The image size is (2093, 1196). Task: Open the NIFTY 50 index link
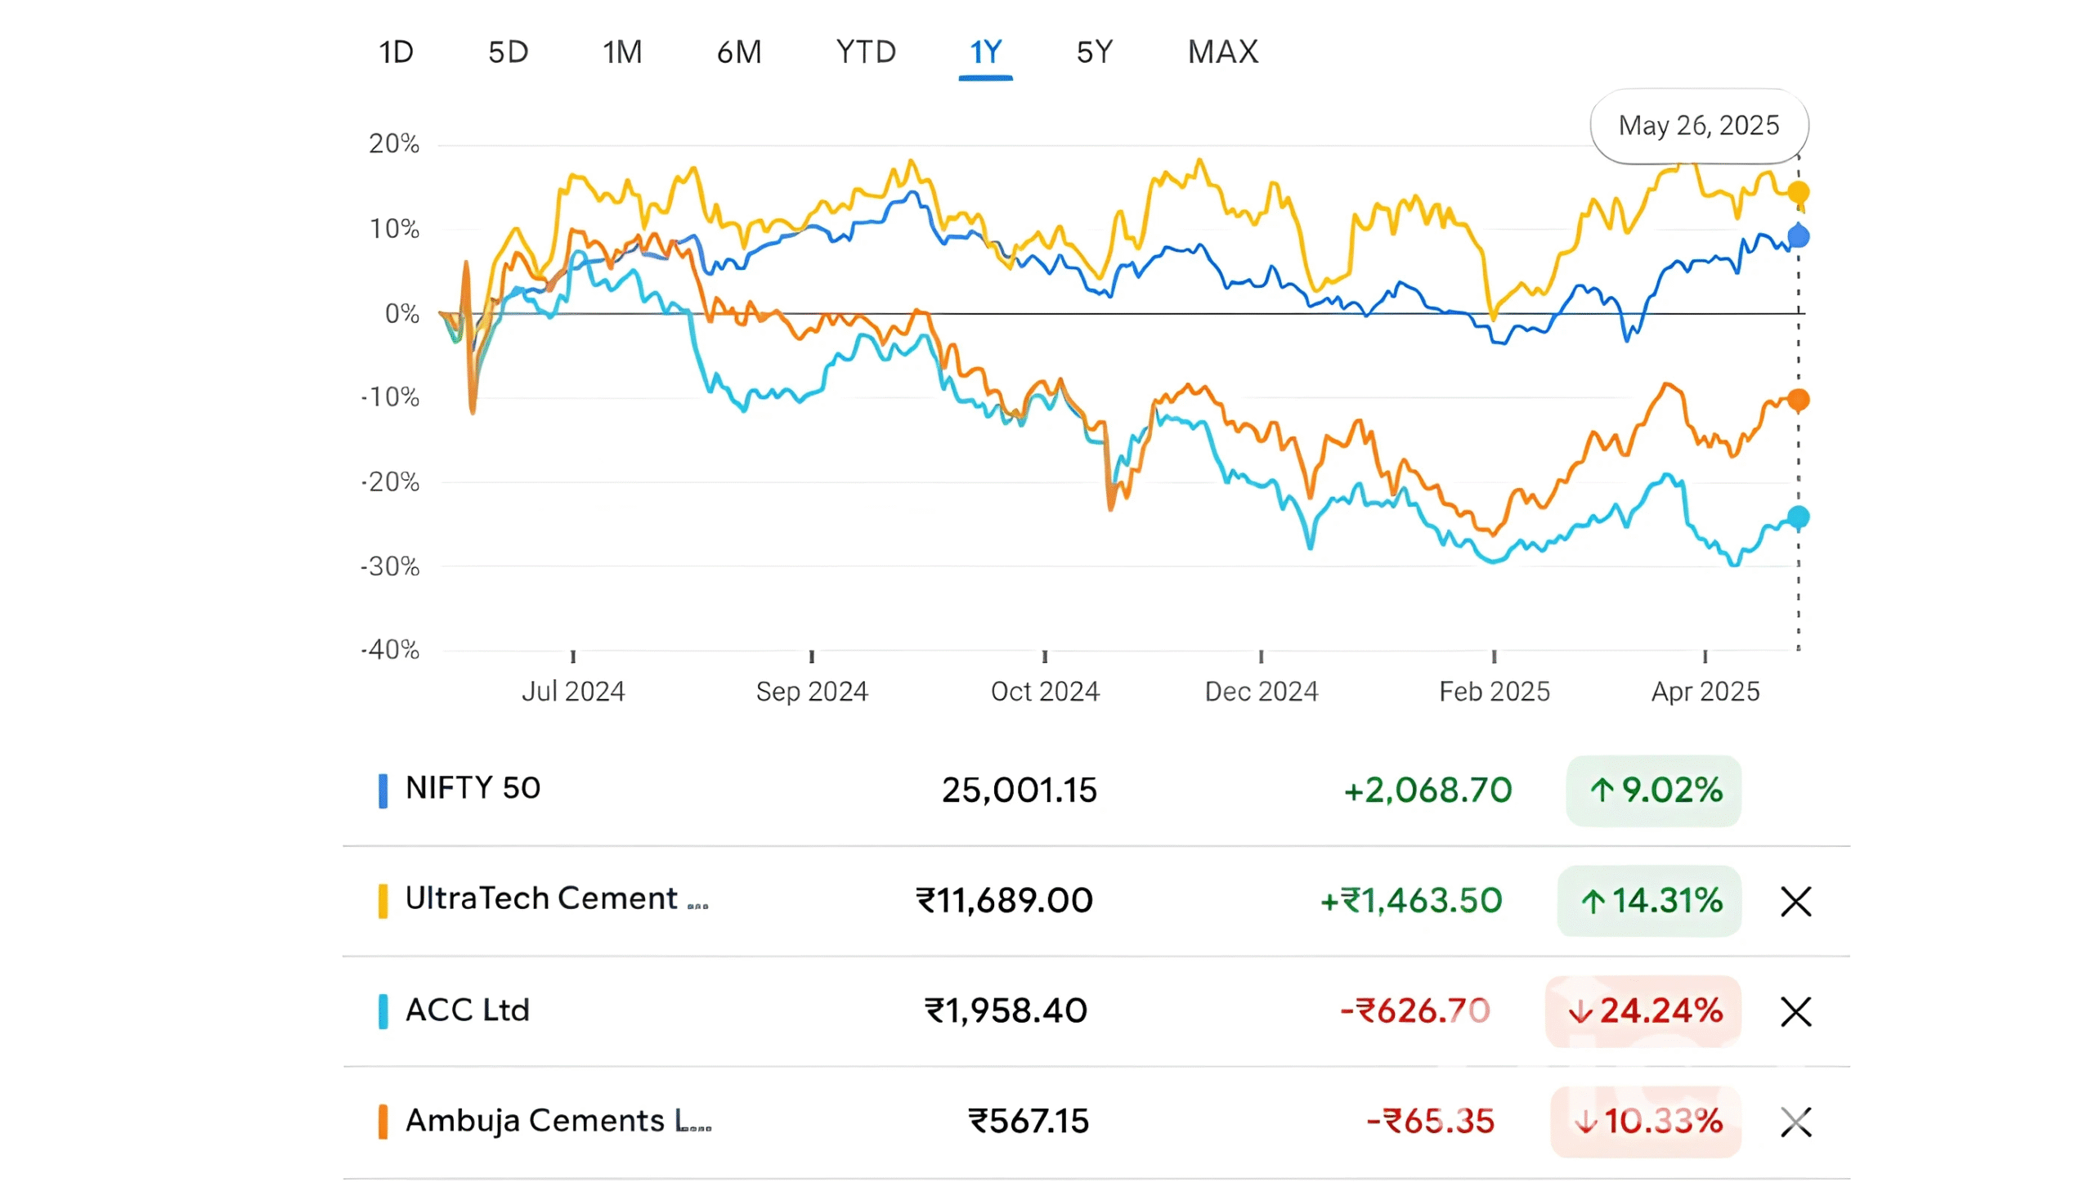point(473,788)
